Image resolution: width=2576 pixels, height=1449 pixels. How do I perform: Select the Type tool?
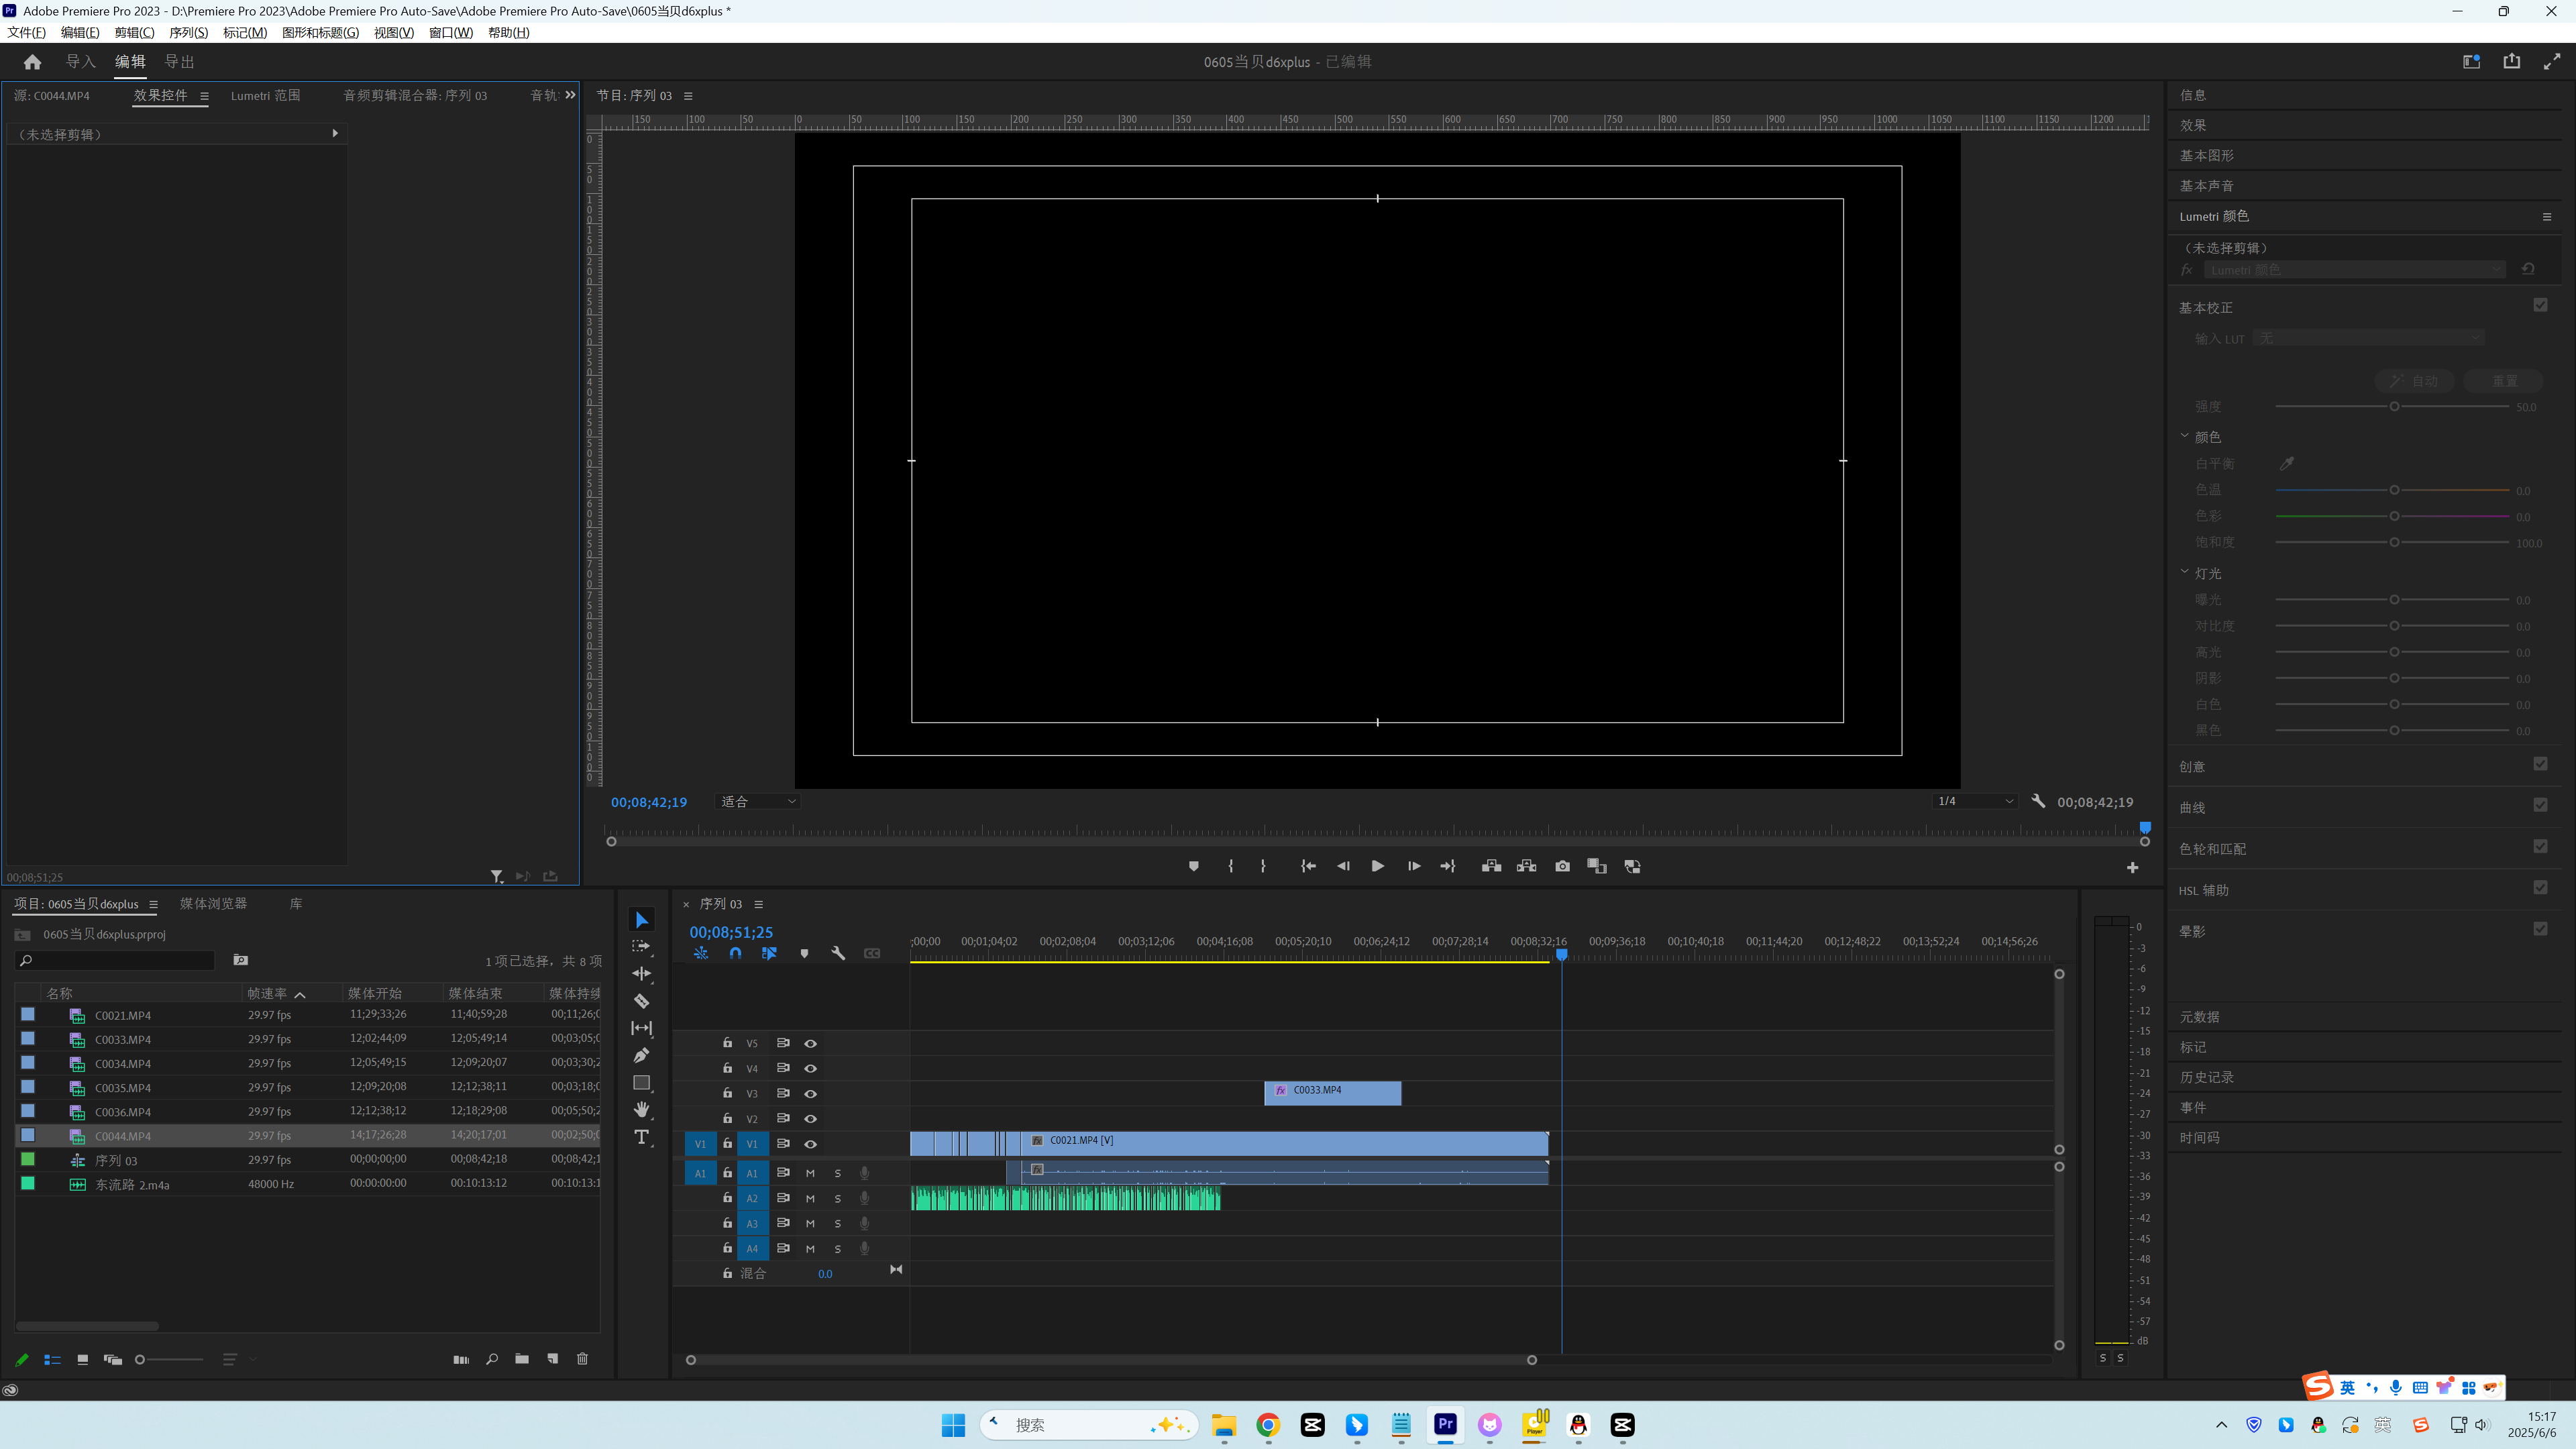[642, 1137]
